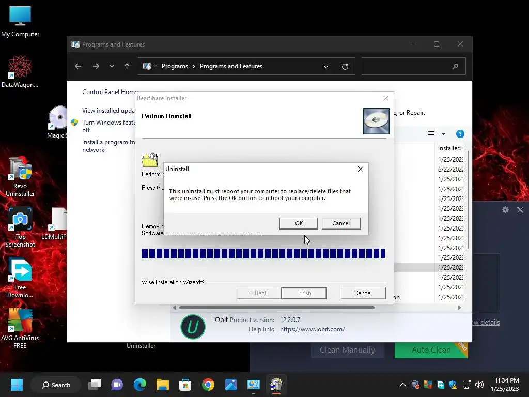Open volume control in system tray
The width and height of the screenshot is (529, 397).
[479, 385]
